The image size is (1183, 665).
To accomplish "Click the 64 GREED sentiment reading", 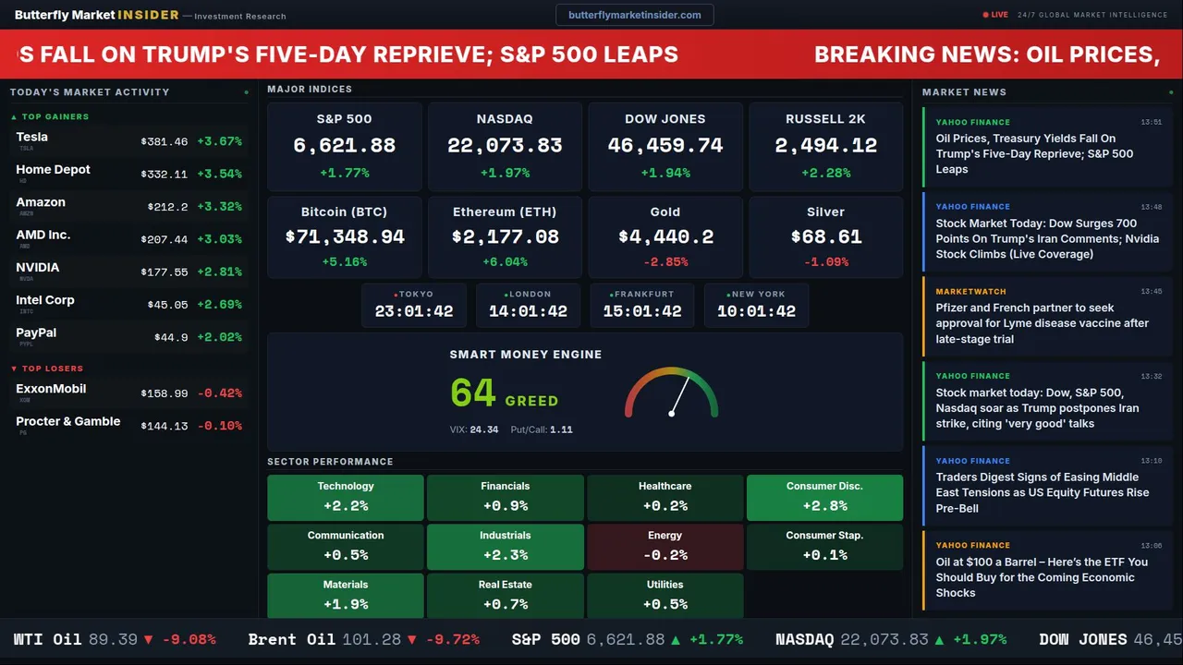I will click(505, 393).
